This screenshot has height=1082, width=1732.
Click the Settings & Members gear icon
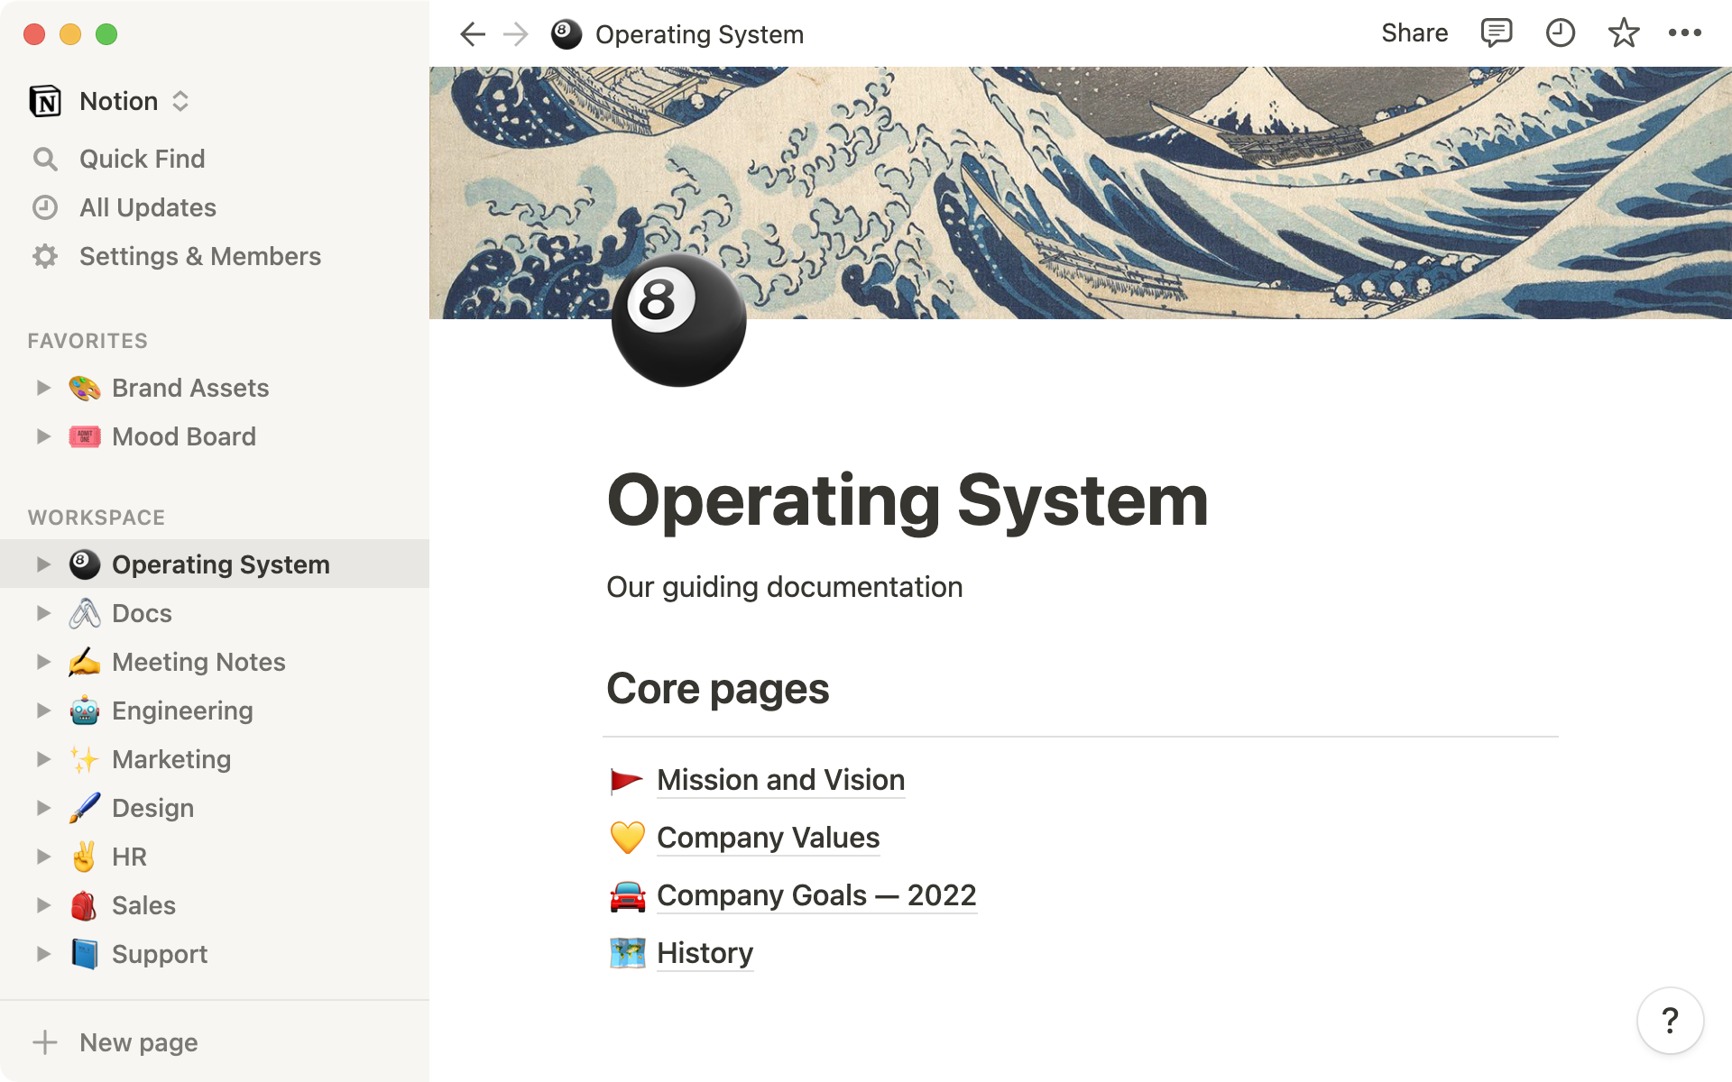click(x=46, y=255)
